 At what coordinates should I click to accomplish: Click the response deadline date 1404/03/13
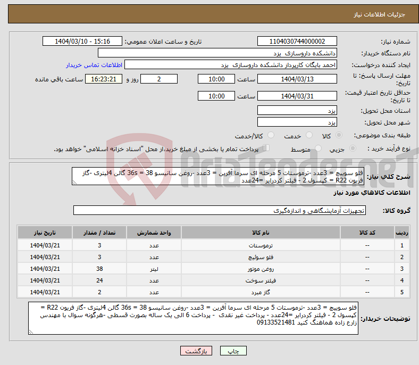(297, 79)
